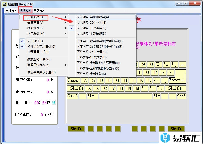Viewport: 203px width, 144px height.
Task: Click the left Alt key
Action: coord(93,96)
